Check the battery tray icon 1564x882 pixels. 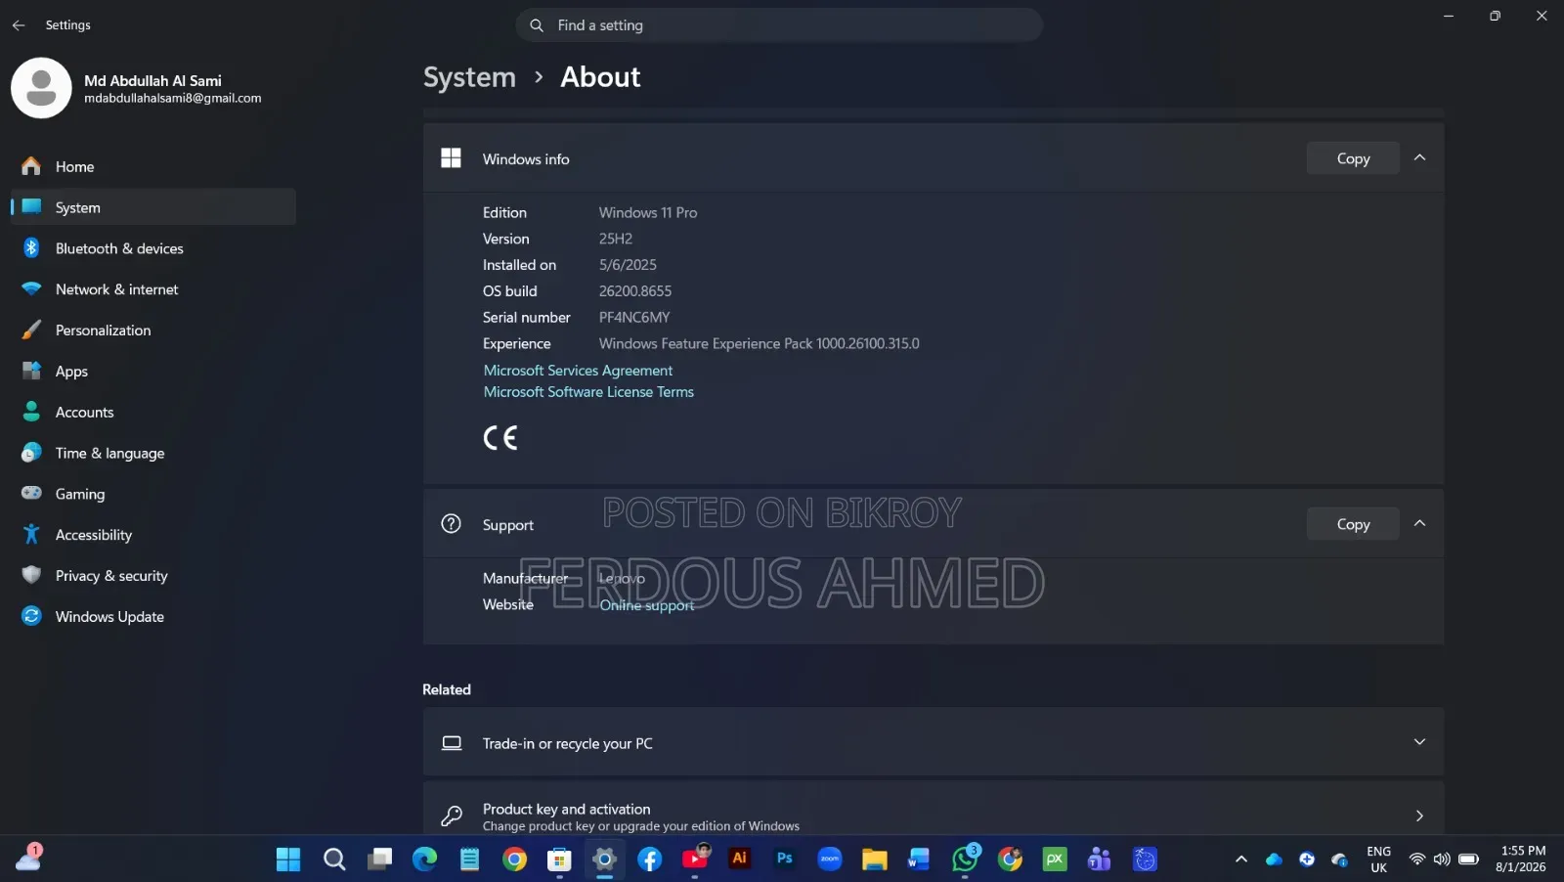point(1468,860)
